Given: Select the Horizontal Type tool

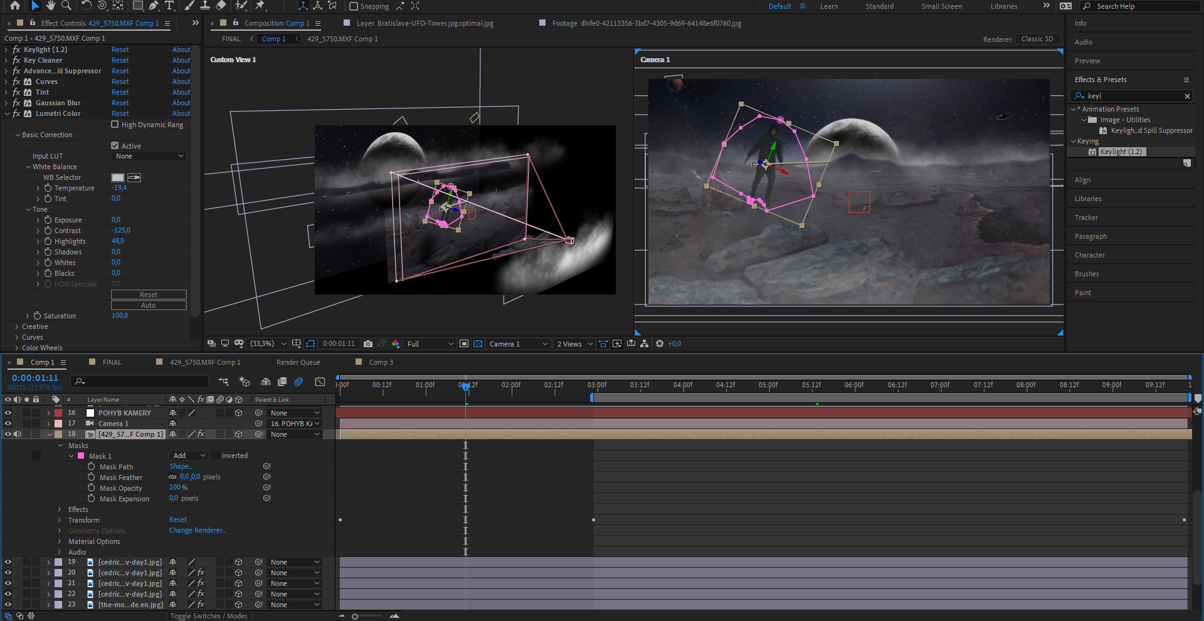Looking at the screenshot, I should click(x=170, y=6).
